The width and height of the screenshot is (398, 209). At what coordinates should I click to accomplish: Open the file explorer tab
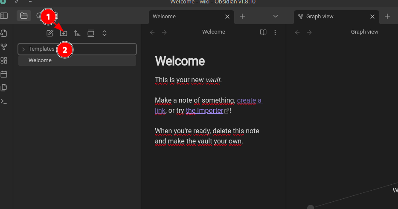24,16
